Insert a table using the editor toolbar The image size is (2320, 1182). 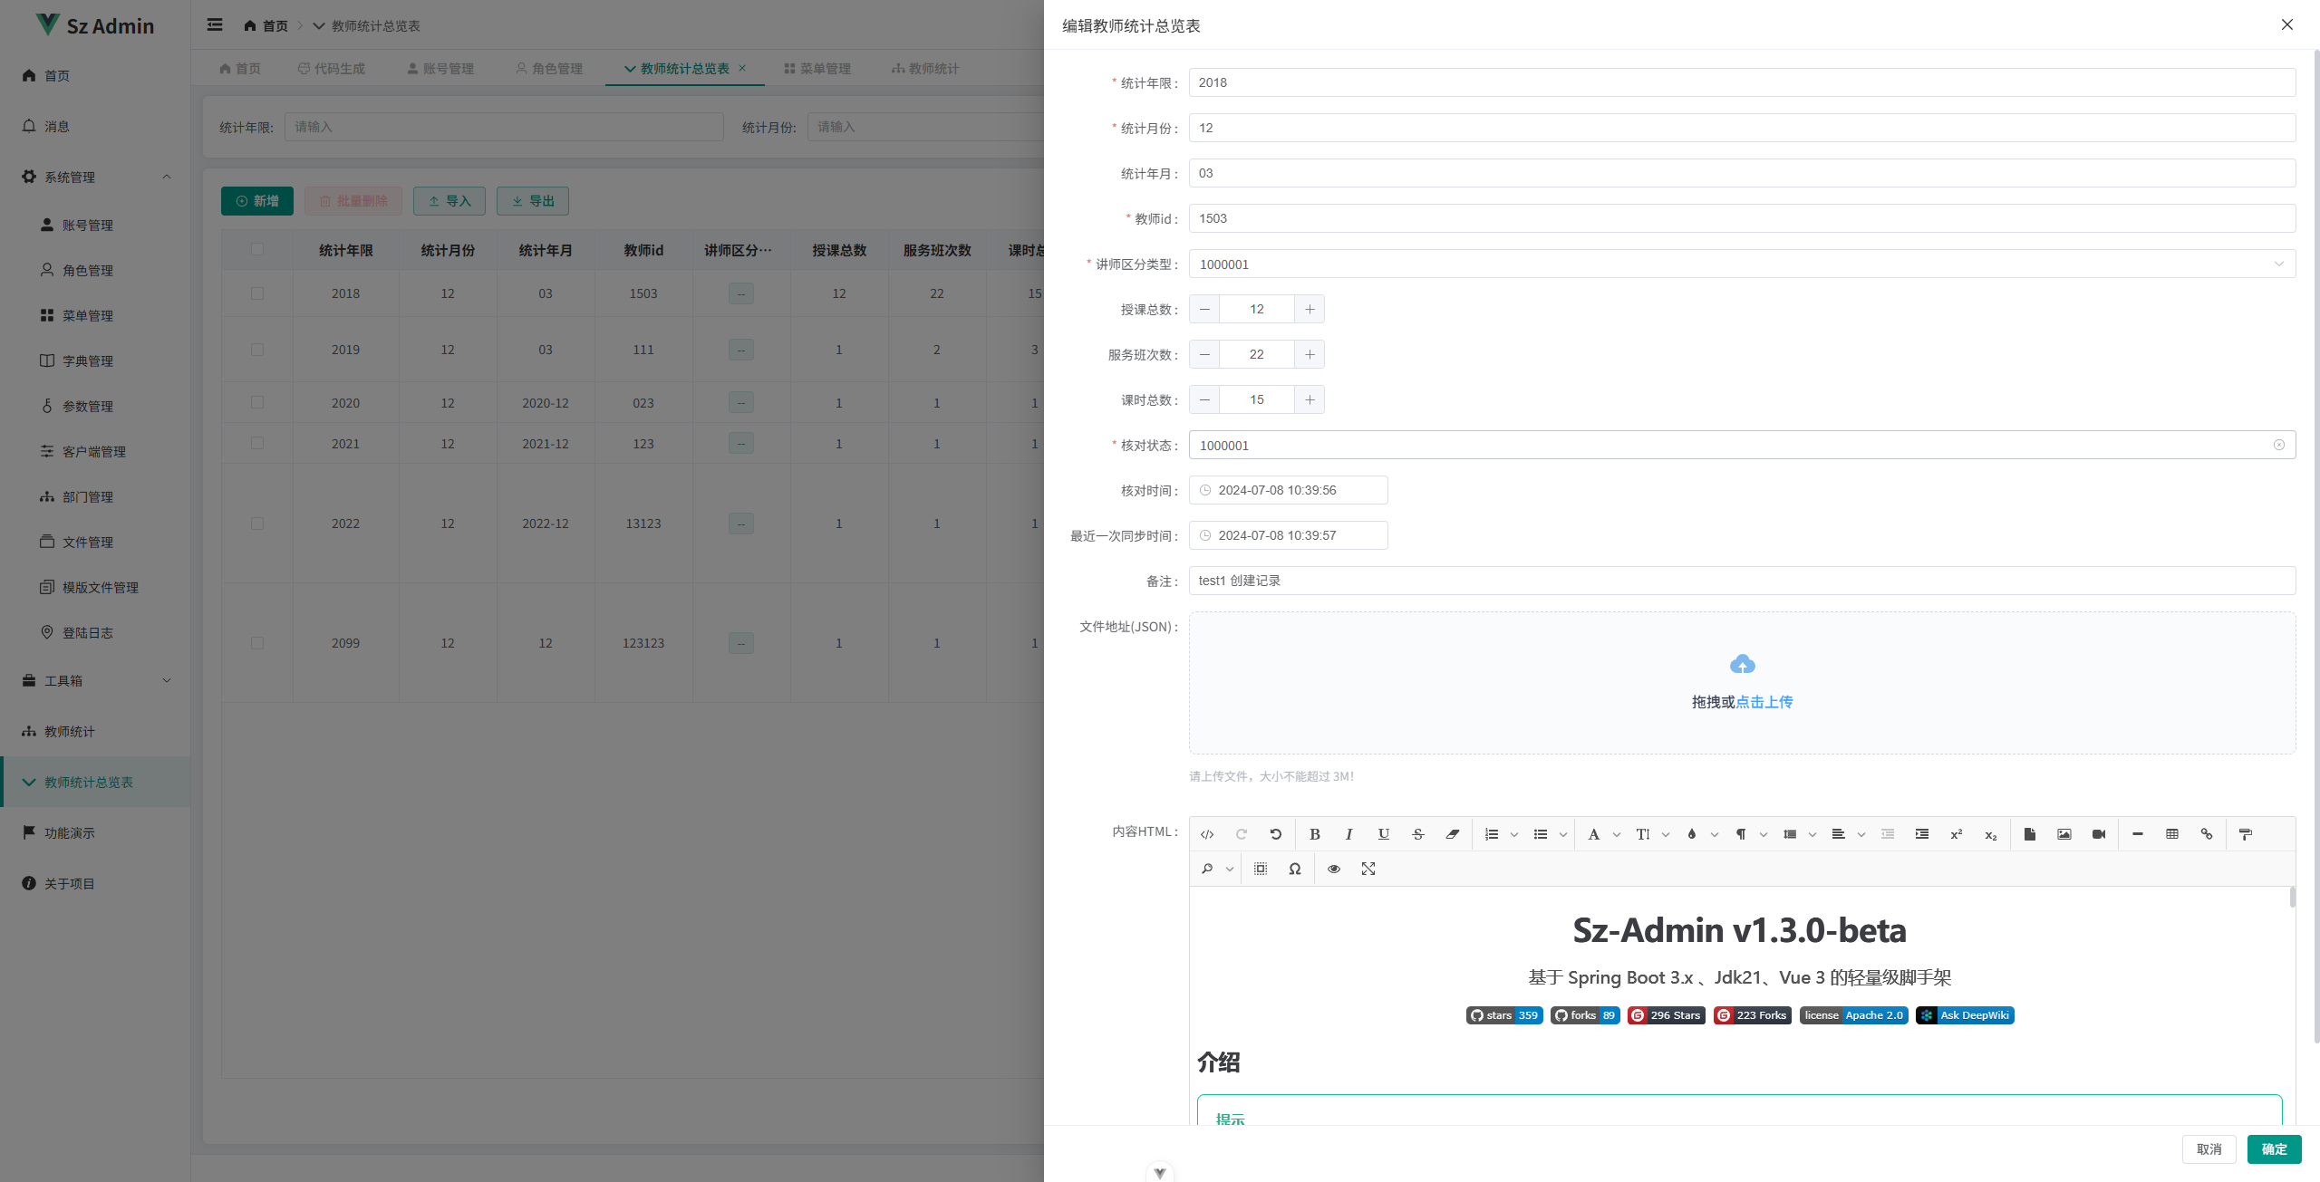click(x=2172, y=834)
